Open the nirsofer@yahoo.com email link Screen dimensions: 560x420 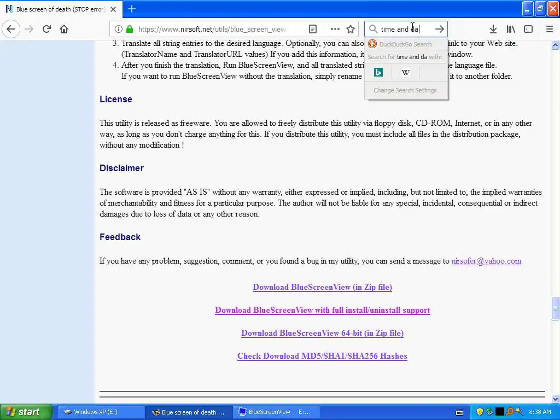(486, 261)
